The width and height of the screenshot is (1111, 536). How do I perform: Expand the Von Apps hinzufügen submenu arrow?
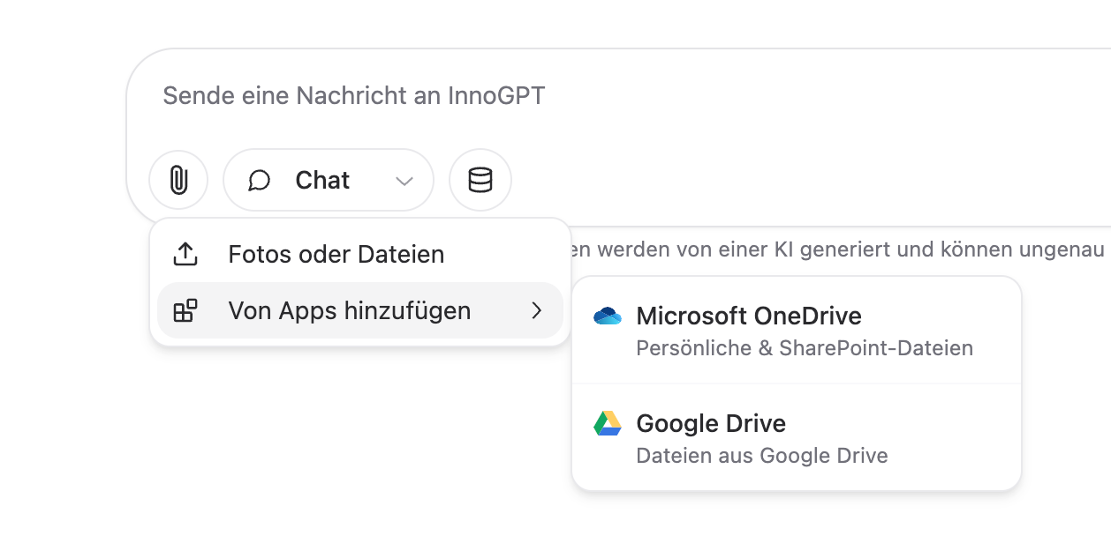coord(536,310)
